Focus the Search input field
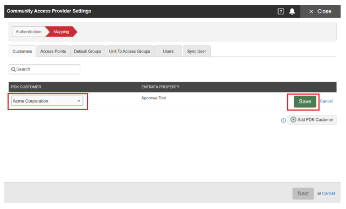The height and width of the screenshot is (209, 346). (44, 69)
